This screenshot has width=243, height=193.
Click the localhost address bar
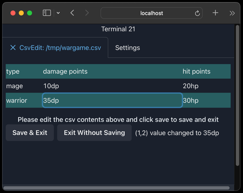[152, 13]
